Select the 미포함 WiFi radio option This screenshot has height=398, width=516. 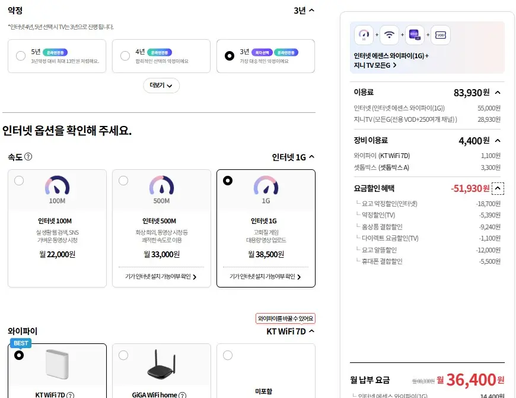point(228,355)
